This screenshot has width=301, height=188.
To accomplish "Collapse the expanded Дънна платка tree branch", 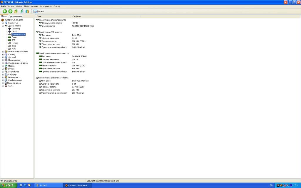I will tap(3, 26).
